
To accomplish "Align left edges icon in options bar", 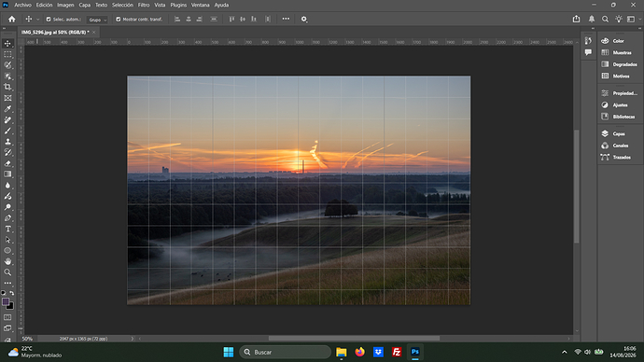I will point(177,19).
